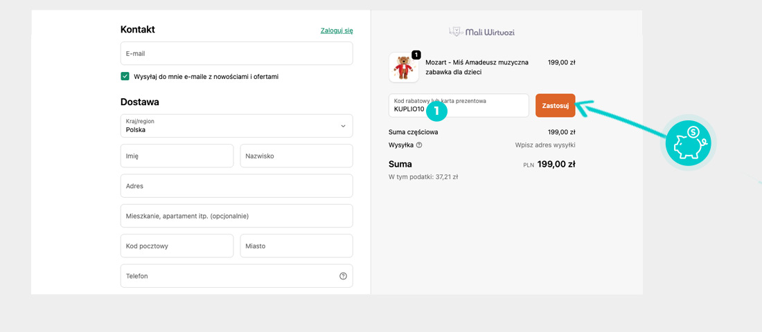Click into the Adres input field
Viewport: 762px width, 332px height.
tap(236, 186)
